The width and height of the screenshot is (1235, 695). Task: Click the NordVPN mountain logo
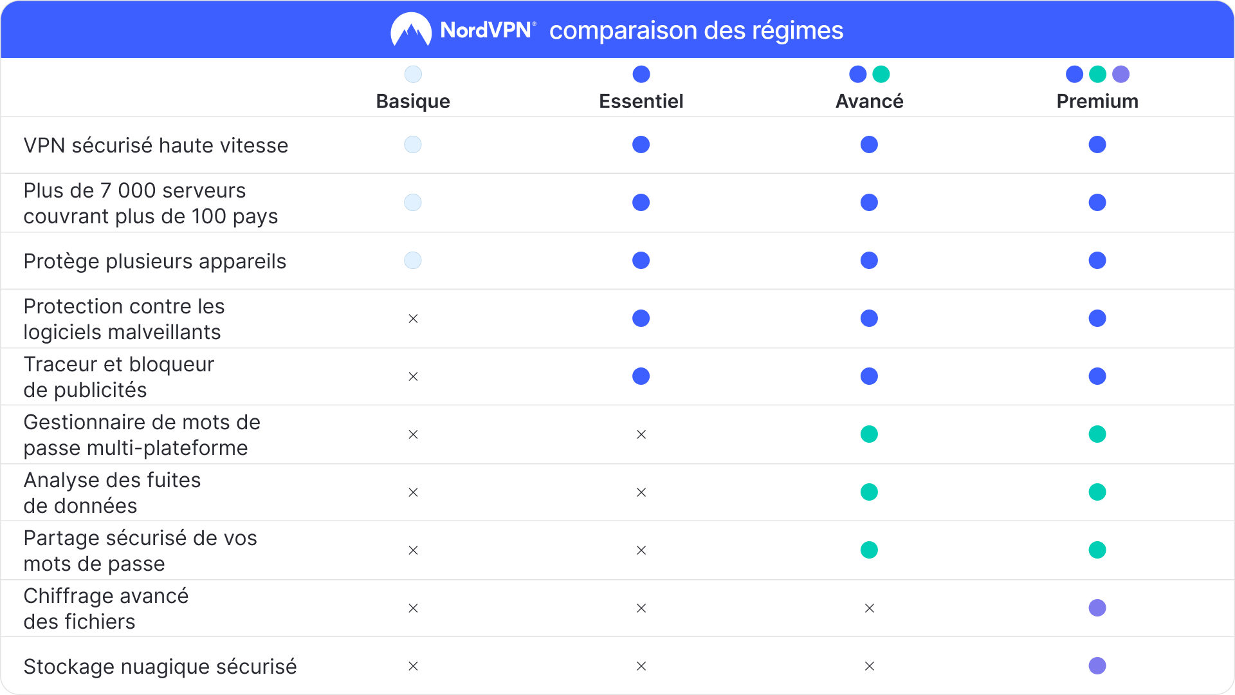(411, 30)
